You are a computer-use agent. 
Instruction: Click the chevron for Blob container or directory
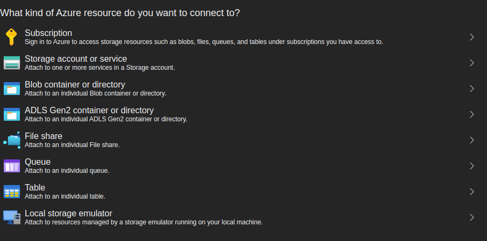[471, 89]
